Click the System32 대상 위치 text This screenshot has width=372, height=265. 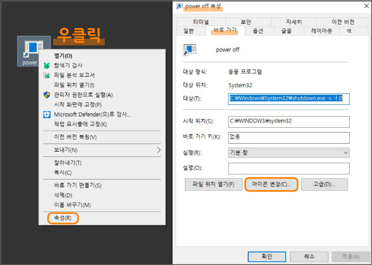pyautogui.click(x=240, y=85)
